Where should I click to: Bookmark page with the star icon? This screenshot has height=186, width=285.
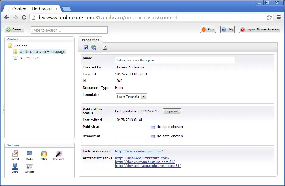click(269, 18)
